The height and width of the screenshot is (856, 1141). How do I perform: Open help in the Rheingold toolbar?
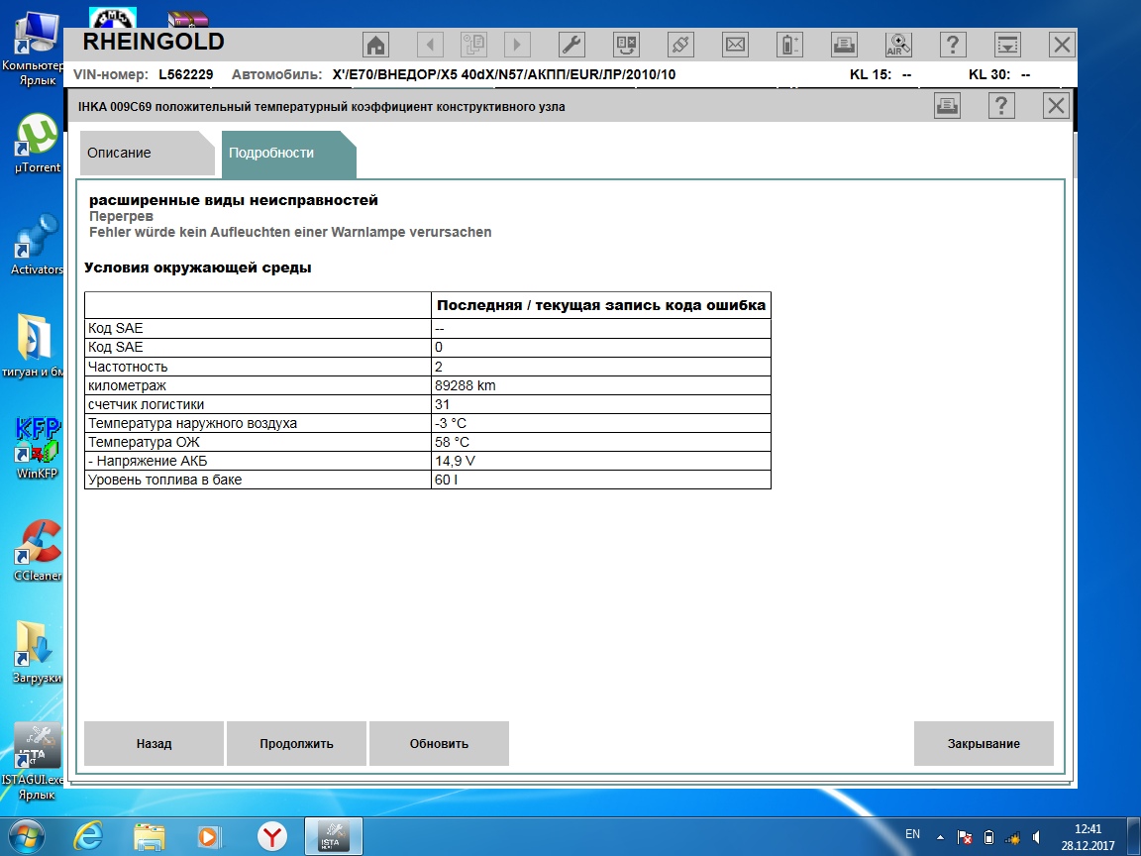tap(953, 46)
